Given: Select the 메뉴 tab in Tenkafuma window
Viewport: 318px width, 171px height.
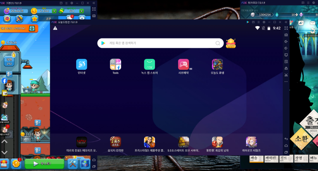Looking at the screenshot, I should pos(314,159).
